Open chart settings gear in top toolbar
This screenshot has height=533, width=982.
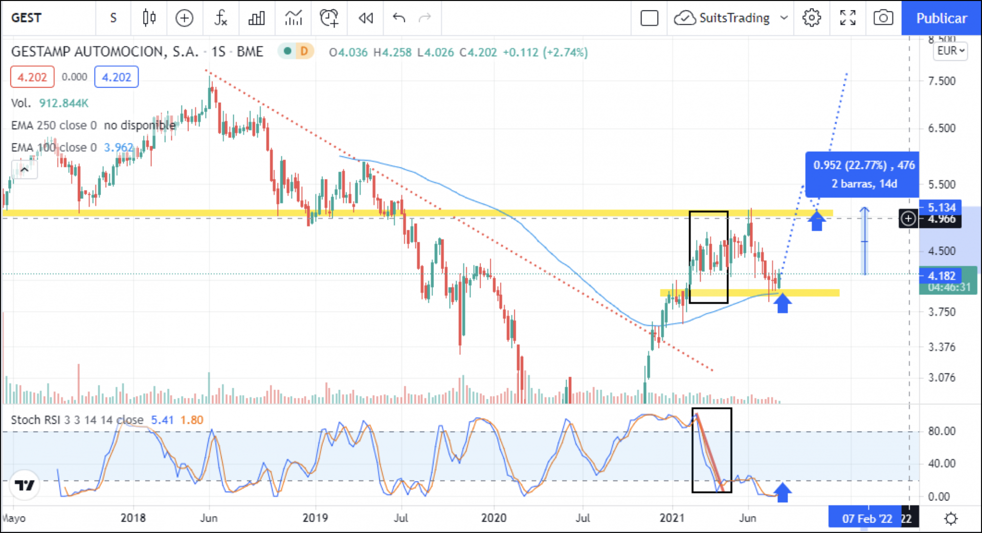pos(811,18)
